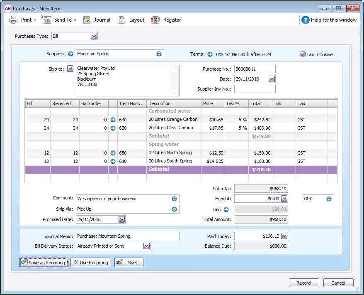Open the Date calendar dropdown

tap(272, 79)
